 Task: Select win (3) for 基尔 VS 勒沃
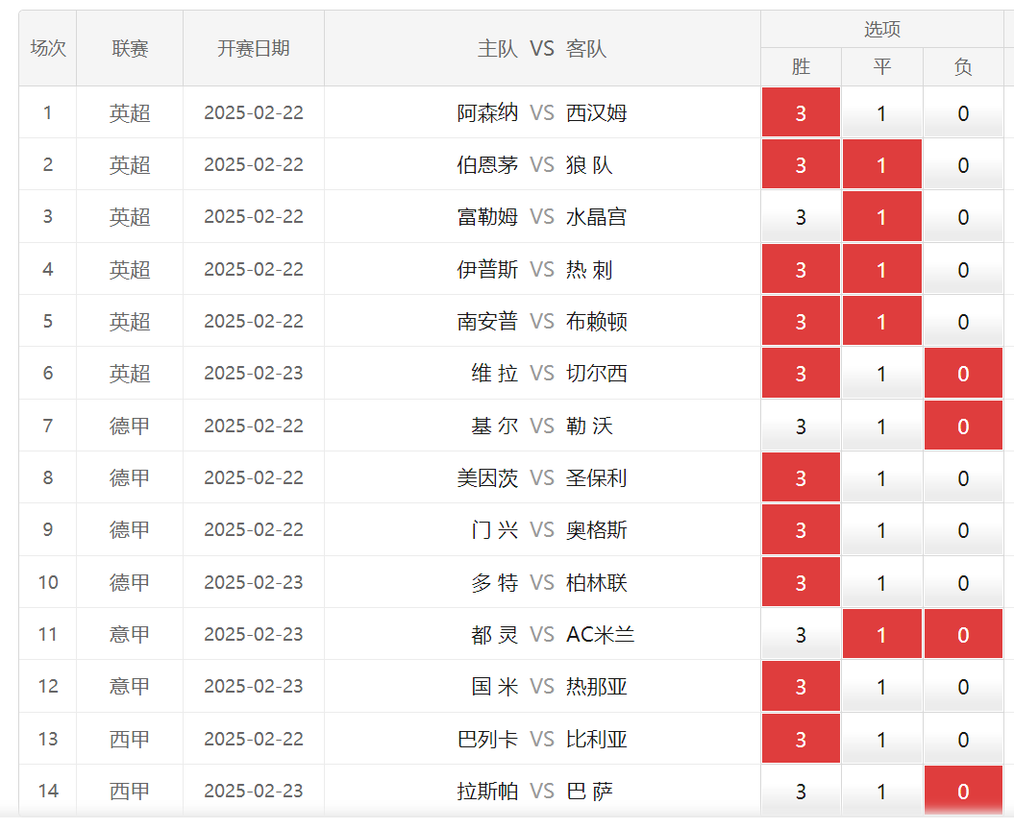pos(801,426)
